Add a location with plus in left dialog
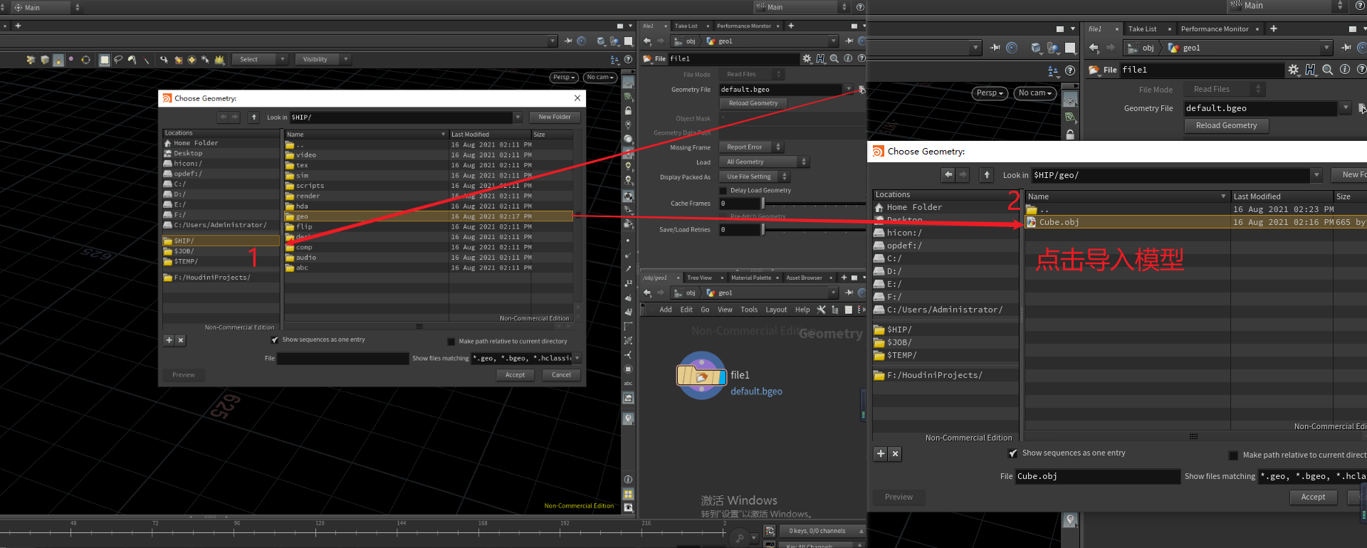 (169, 340)
